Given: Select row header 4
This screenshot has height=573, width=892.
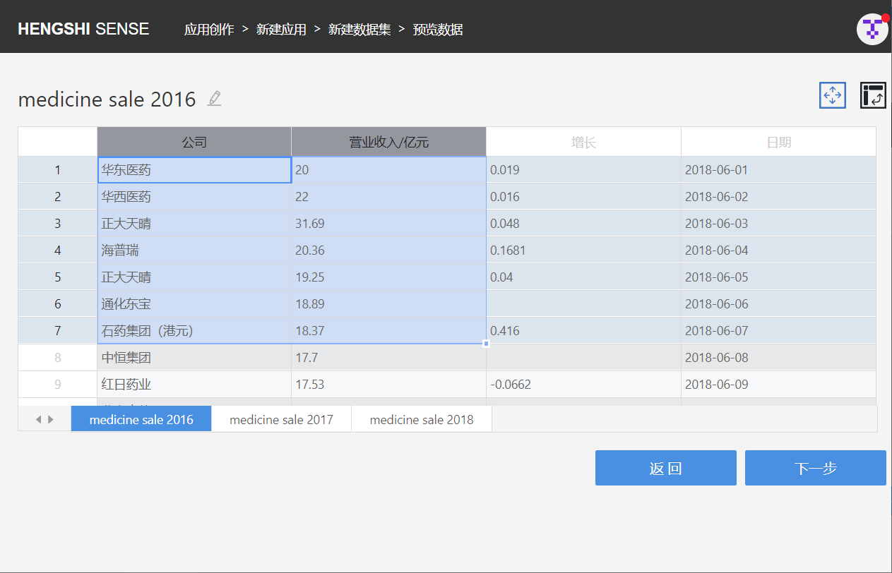Looking at the screenshot, I should click(58, 251).
